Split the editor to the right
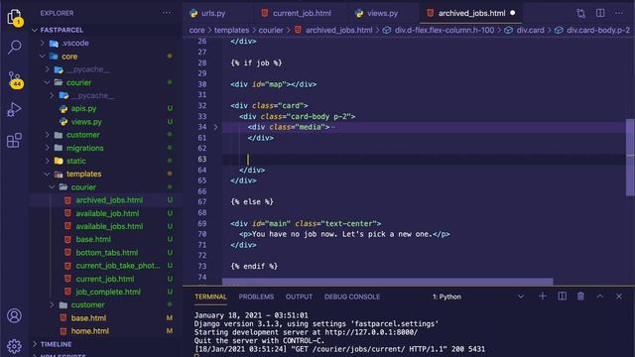The image size is (635, 357). (600, 13)
